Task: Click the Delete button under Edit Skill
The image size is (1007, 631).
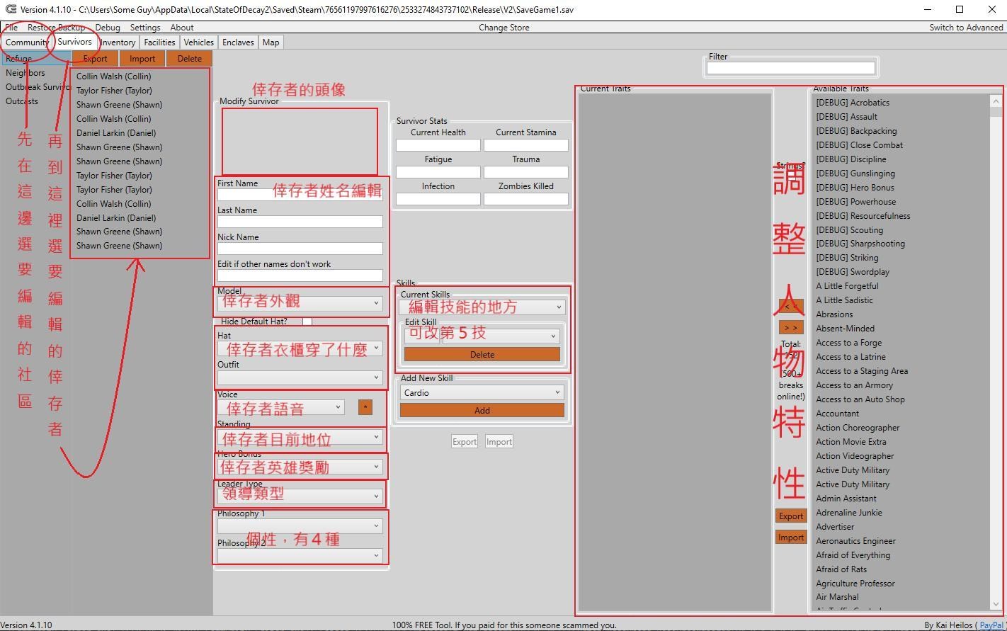Action: pos(482,355)
